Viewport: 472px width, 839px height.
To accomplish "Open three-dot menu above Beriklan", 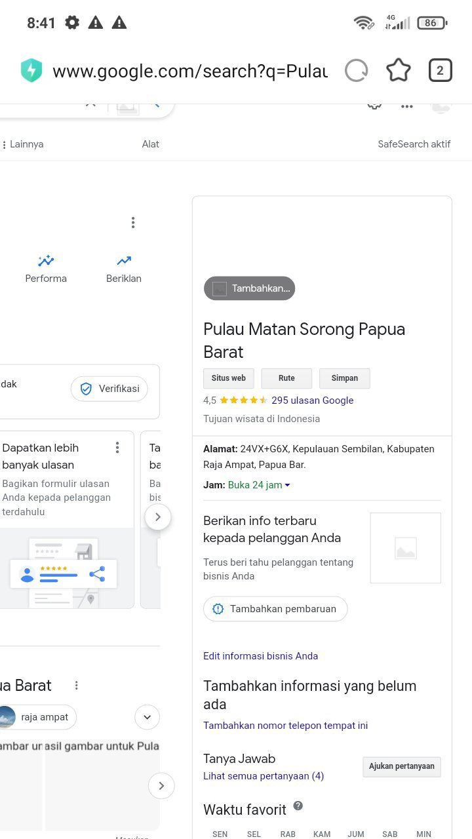I will pyautogui.click(x=133, y=223).
